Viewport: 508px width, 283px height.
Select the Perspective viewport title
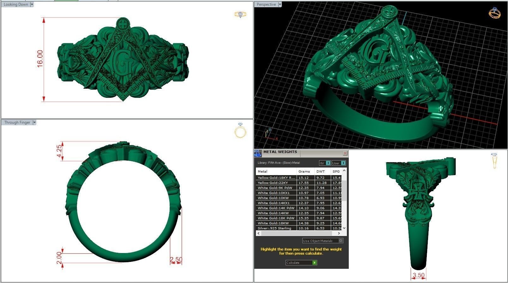point(266,4)
